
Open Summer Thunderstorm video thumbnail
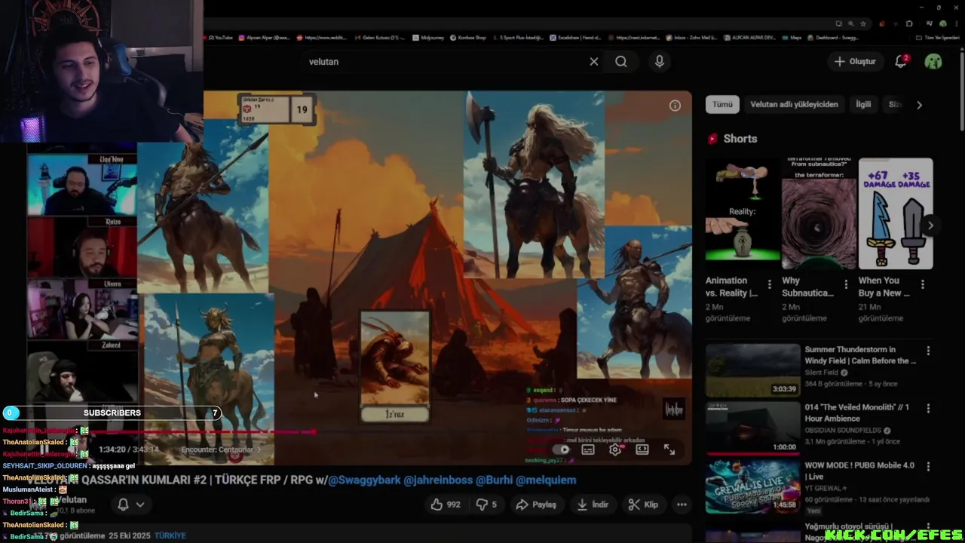(x=752, y=370)
